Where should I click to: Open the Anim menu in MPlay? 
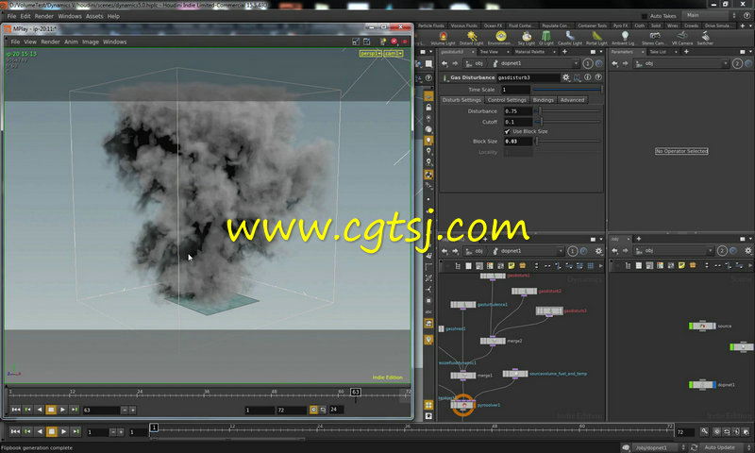71,42
